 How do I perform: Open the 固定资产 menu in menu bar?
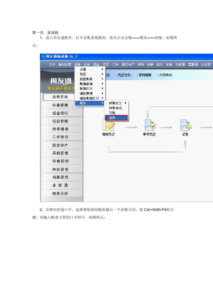128,64
